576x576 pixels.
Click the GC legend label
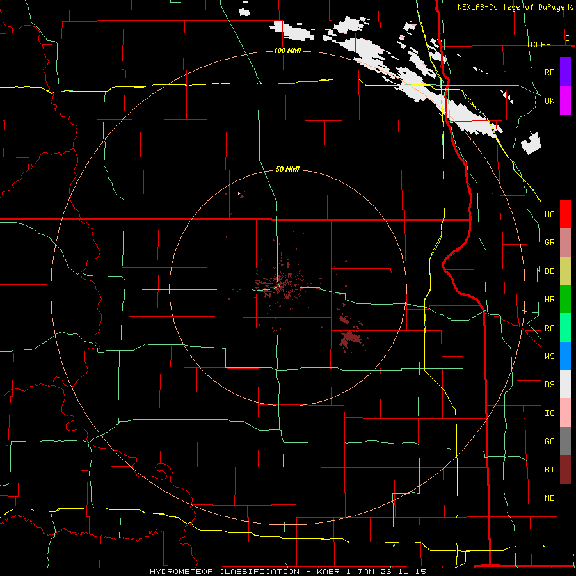click(550, 442)
